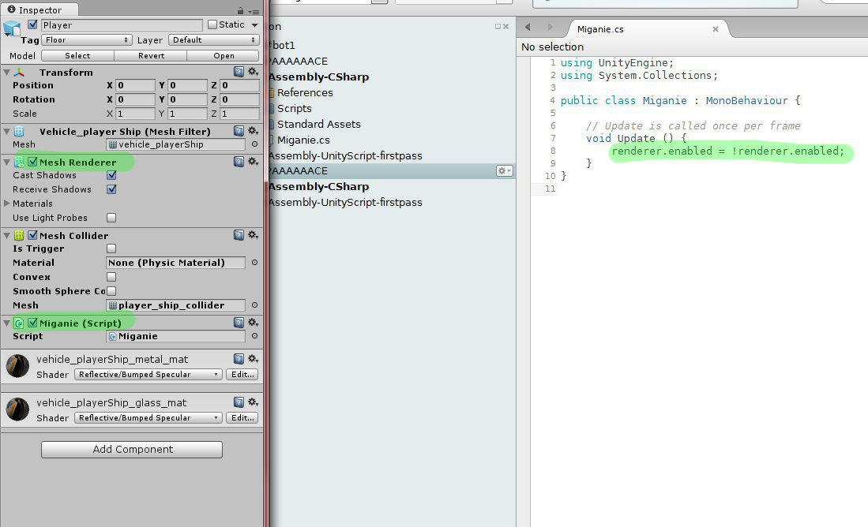Pick script via Miganie object selector circle

(254, 336)
